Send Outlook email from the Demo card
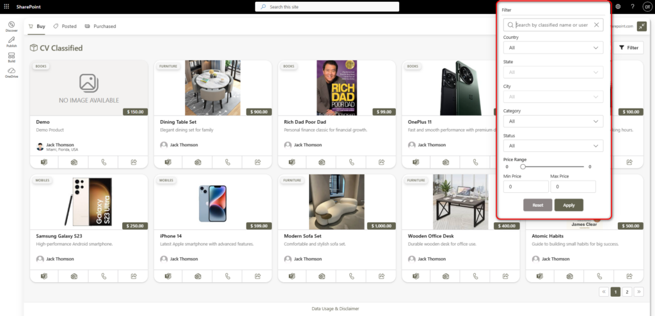 point(74,162)
